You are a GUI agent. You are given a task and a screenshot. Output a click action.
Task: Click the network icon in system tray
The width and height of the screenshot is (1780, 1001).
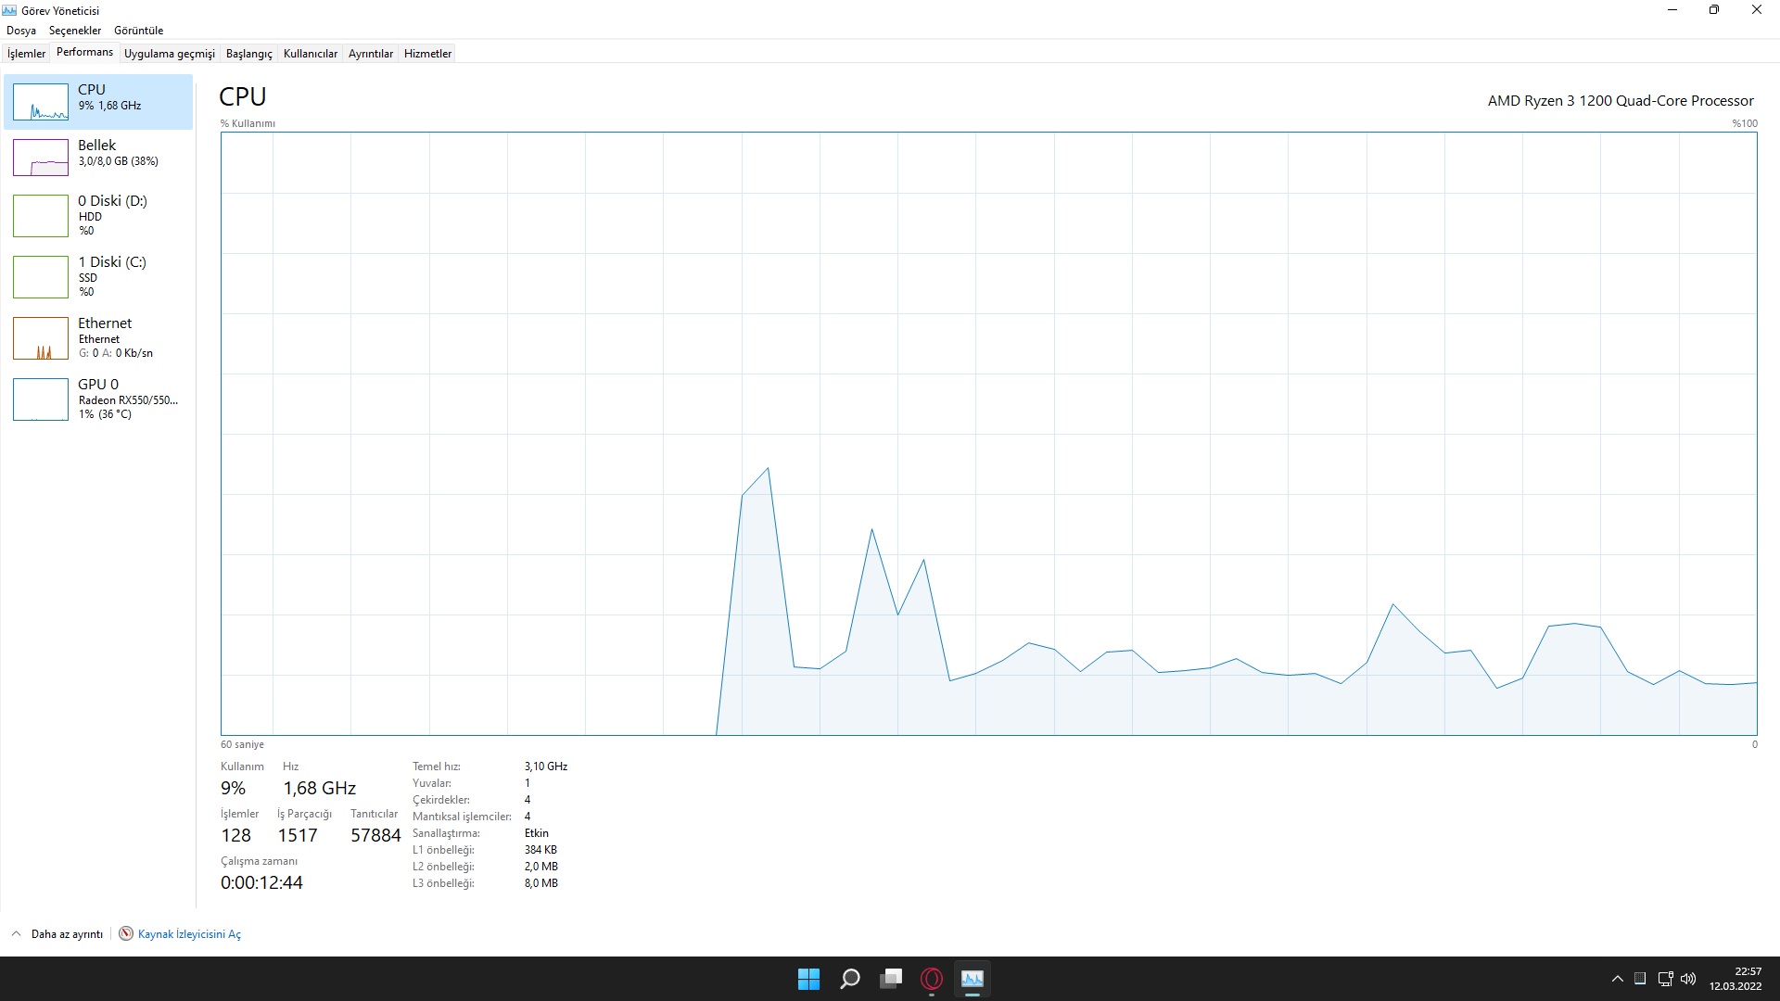[1665, 979]
